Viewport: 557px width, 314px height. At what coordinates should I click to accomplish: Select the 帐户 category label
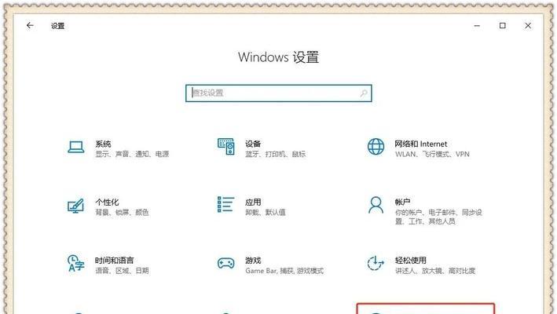tap(402, 202)
